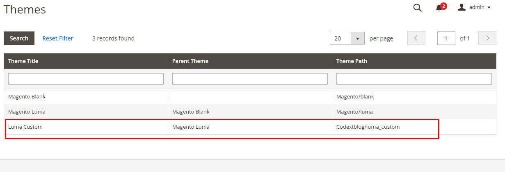505x172 pixels.
Task: Focus the Theme Path filter field
Action: (414, 79)
